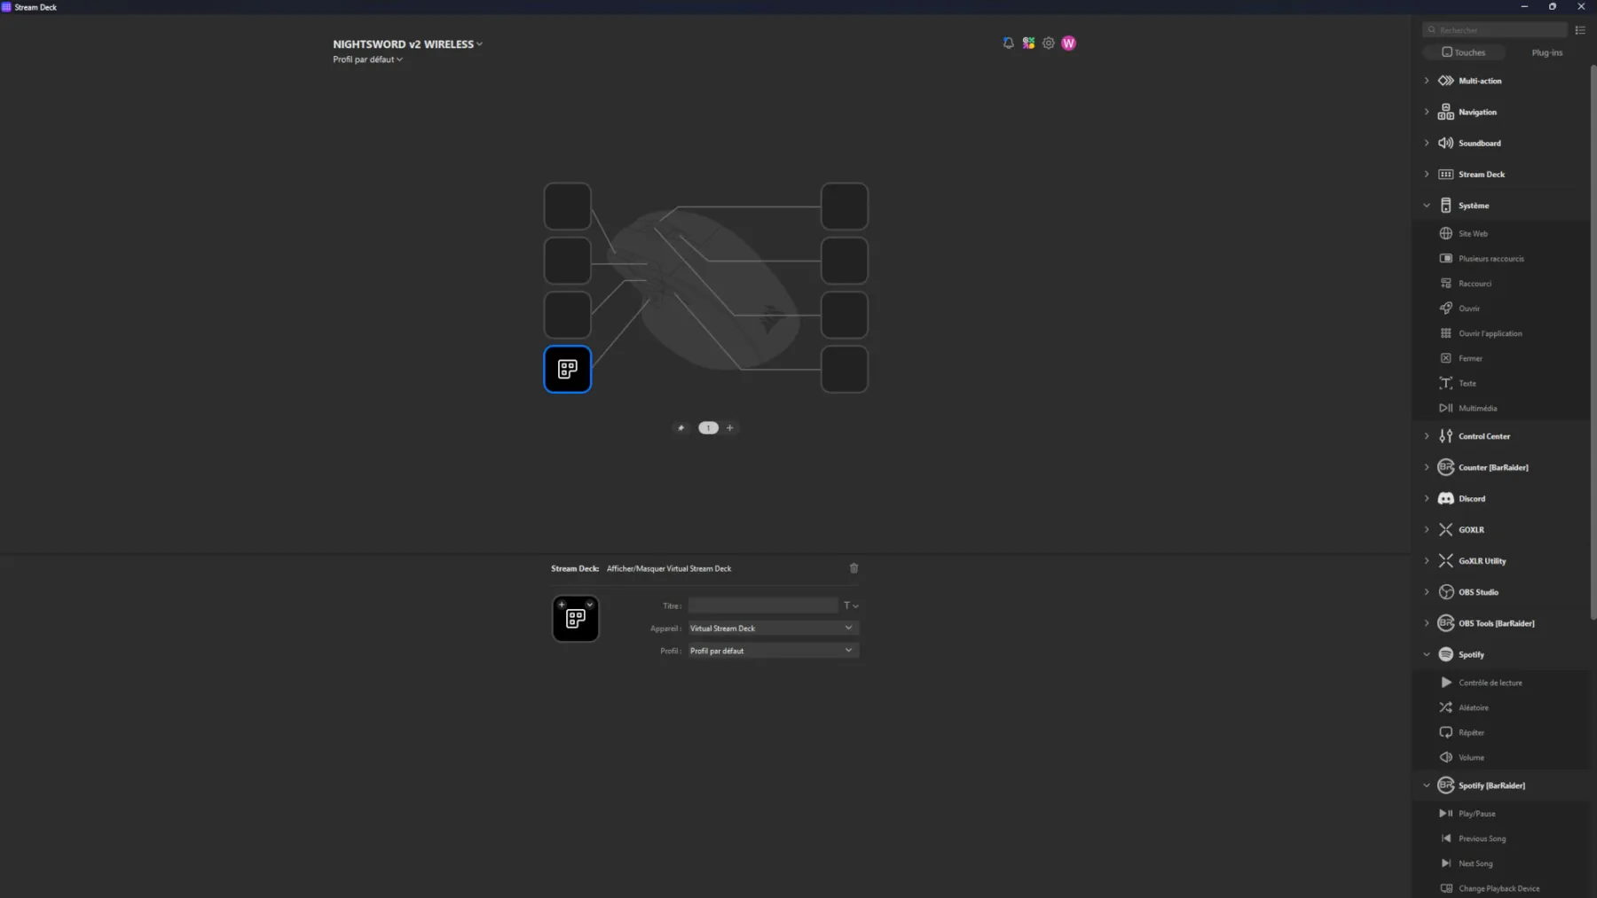
Task: Open the title style T dropdown
Action: tap(851, 605)
